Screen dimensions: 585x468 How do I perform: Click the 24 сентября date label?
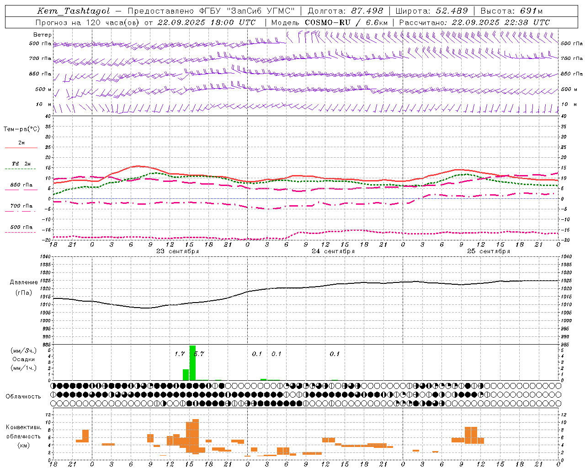click(x=333, y=251)
